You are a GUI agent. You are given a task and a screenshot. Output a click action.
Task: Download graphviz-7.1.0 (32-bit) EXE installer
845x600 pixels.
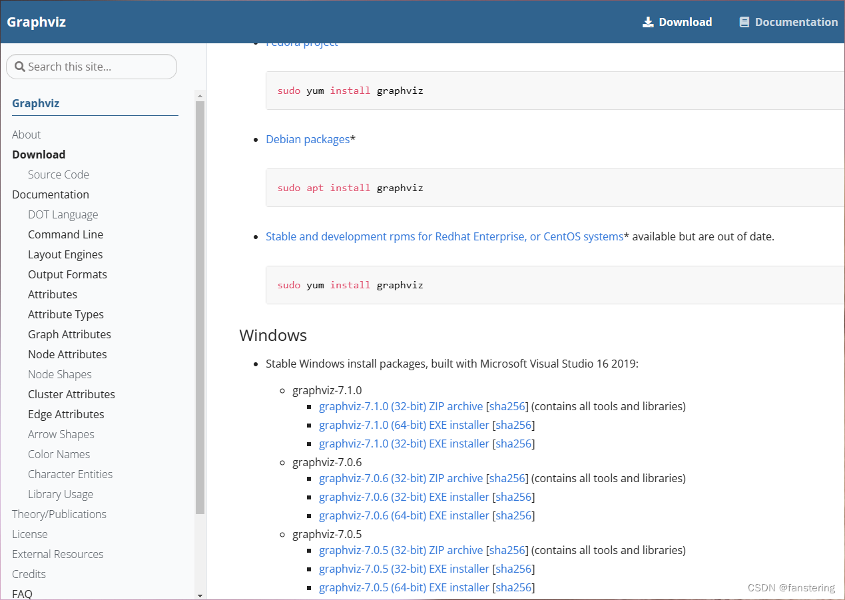pos(404,444)
